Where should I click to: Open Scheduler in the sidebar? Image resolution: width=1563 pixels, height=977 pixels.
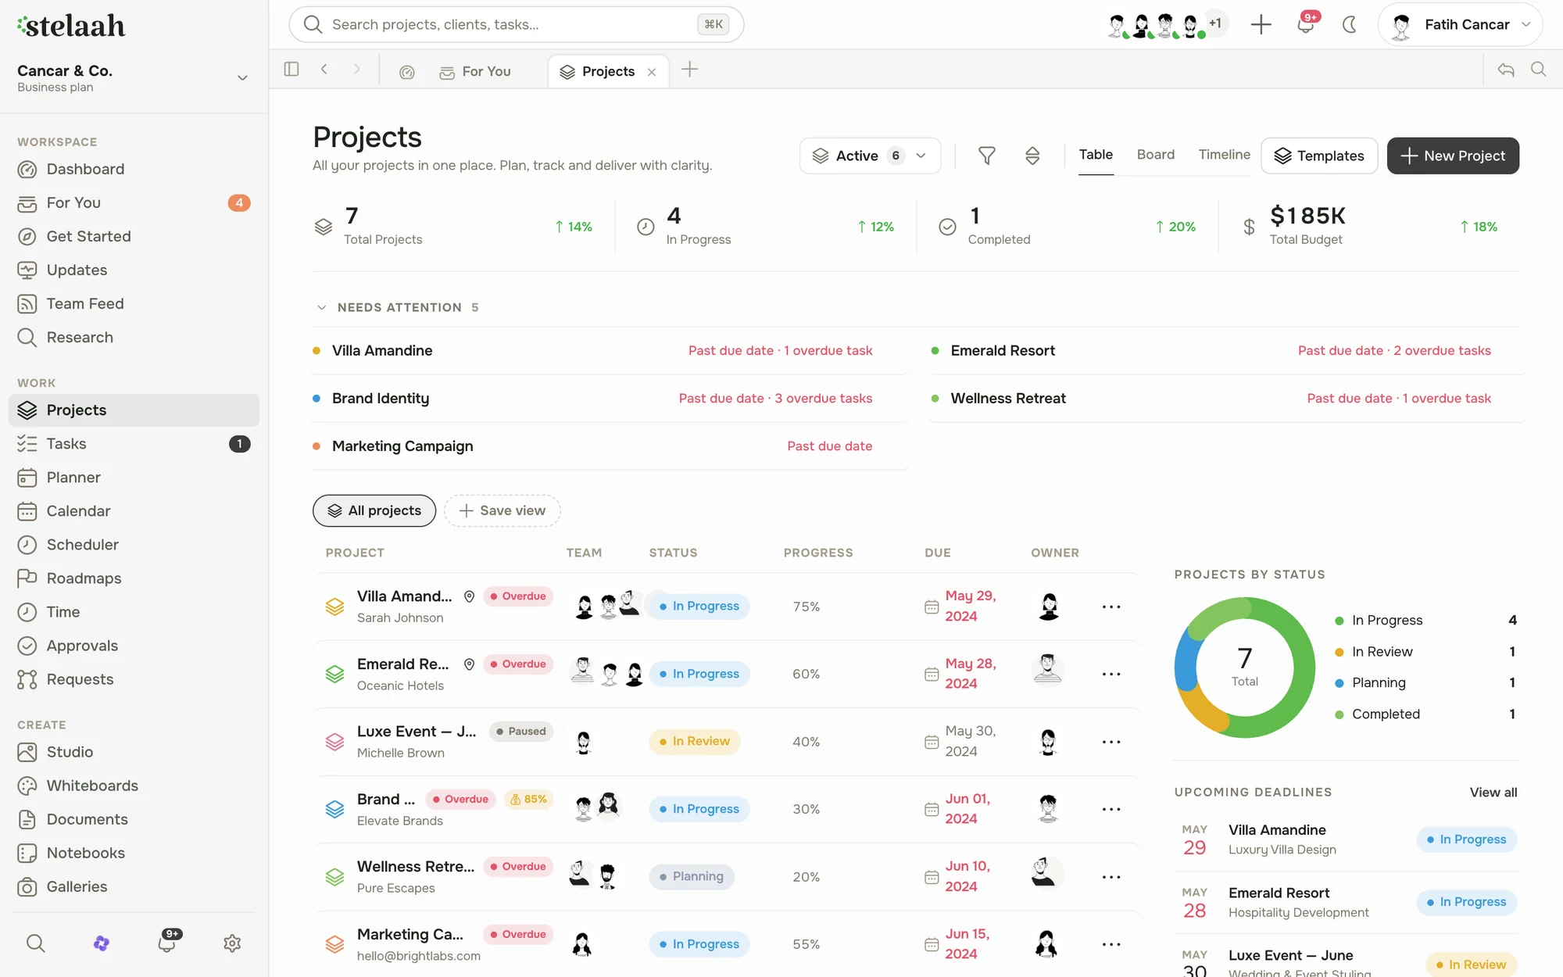134,545
